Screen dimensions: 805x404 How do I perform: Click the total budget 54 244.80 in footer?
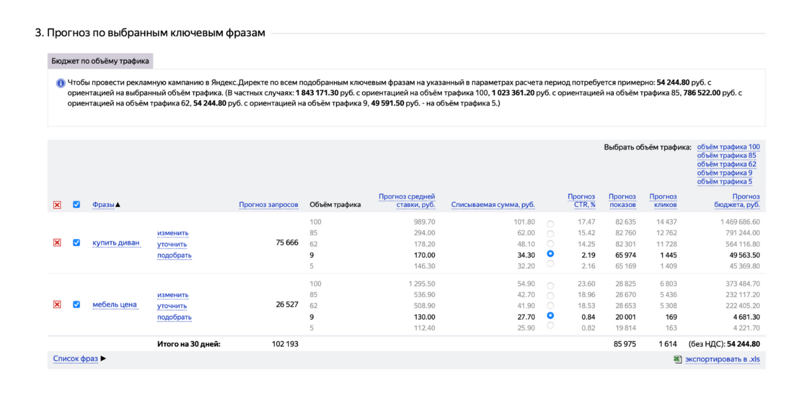pos(743,344)
